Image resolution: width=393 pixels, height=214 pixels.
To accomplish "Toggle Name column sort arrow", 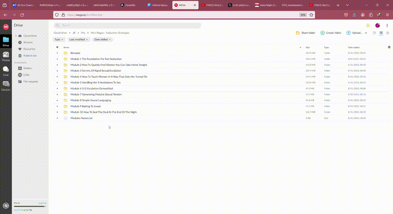I will [x=300, y=47].
